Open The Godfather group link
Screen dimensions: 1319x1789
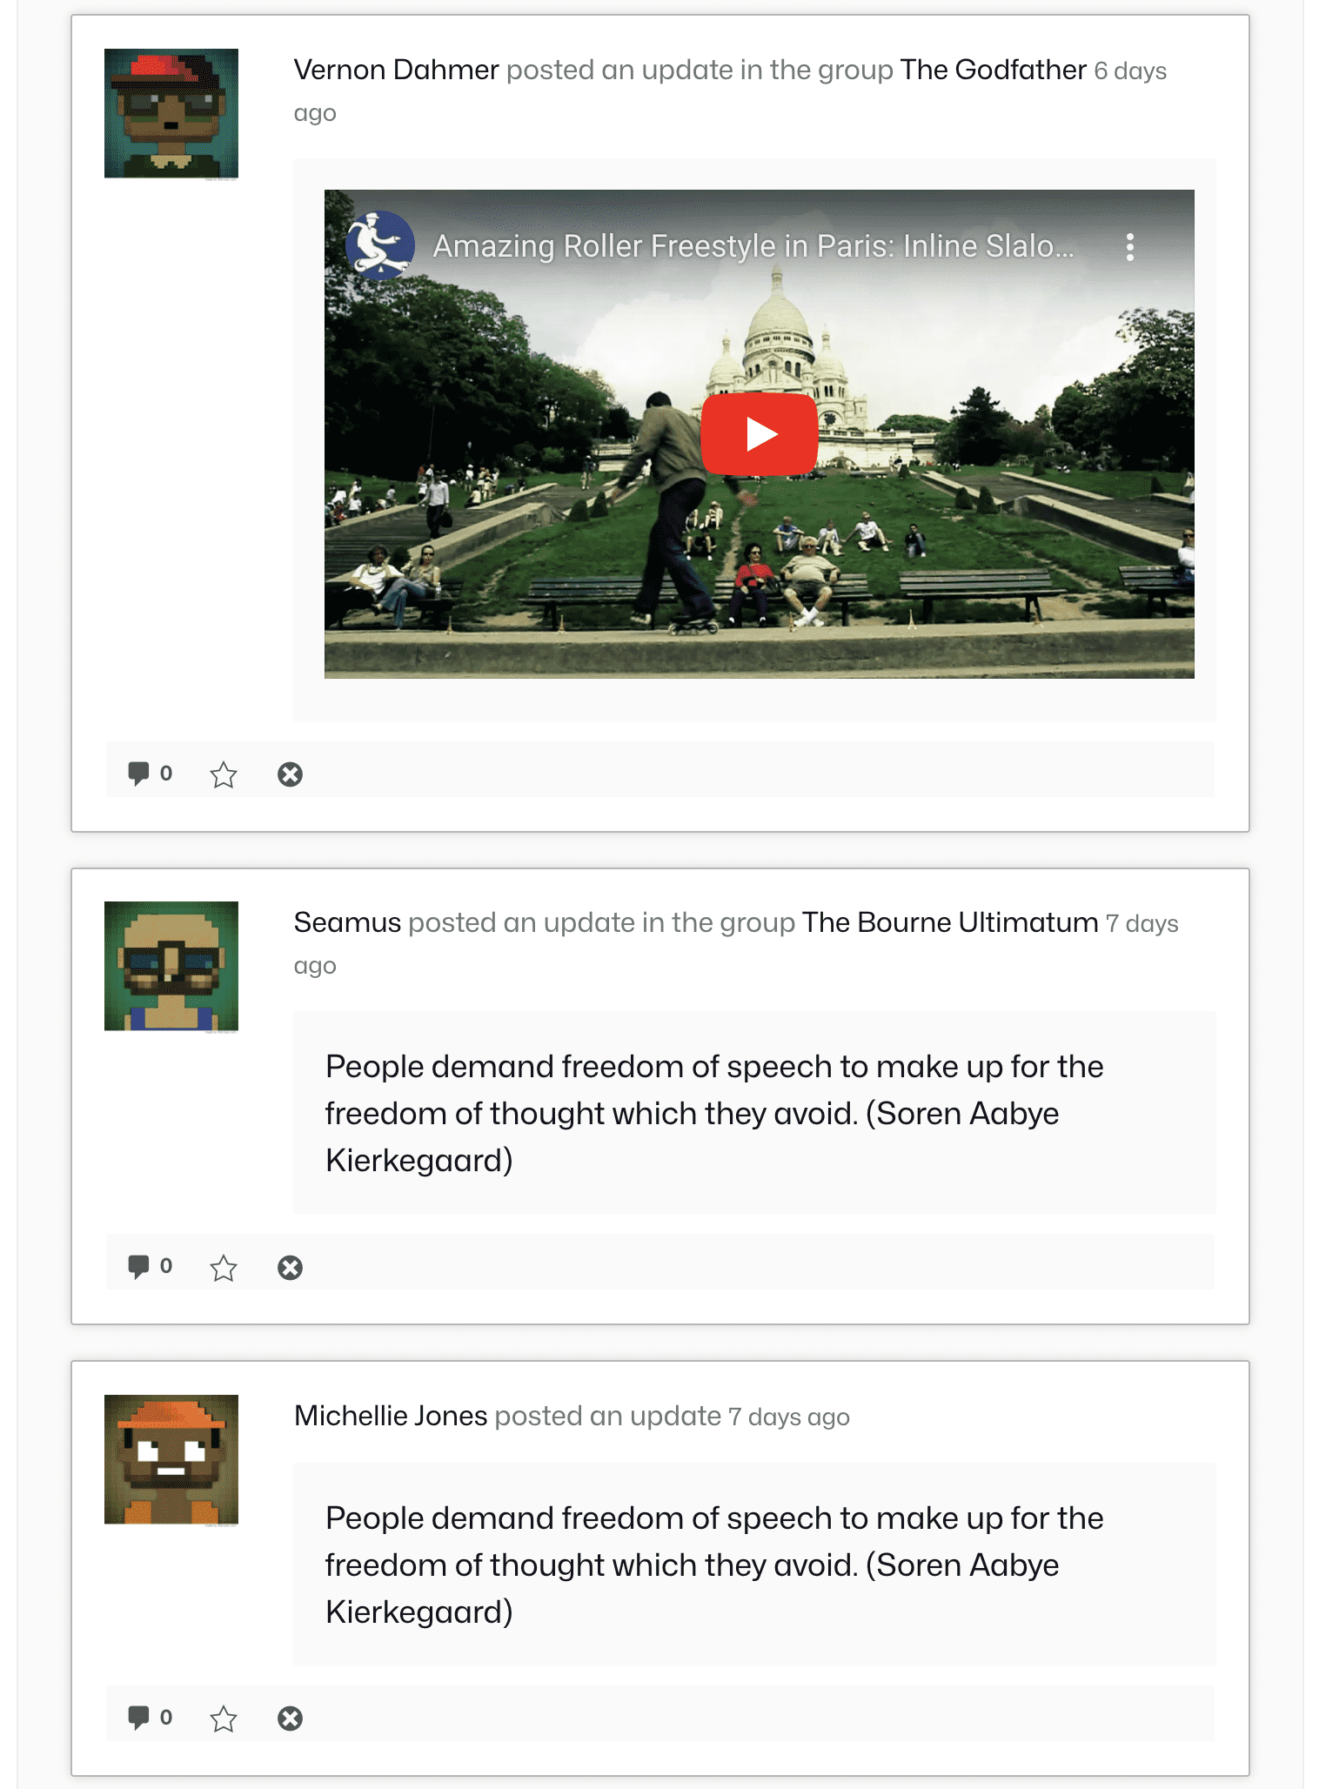[x=994, y=70]
